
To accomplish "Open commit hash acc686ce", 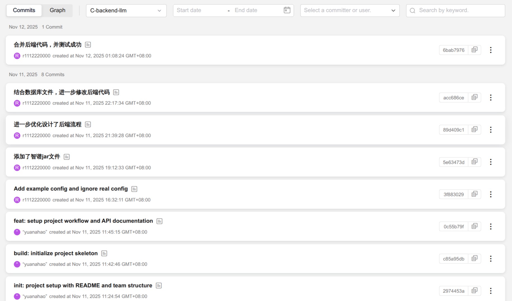I will [454, 98].
